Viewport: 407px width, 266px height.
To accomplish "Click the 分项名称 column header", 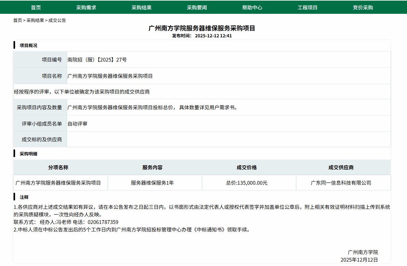I will (58, 167).
